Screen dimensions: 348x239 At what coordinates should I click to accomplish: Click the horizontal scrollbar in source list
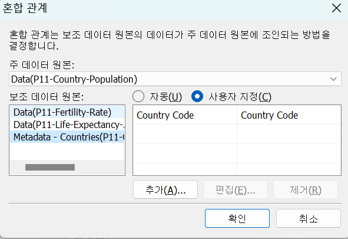click(x=50, y=167)
